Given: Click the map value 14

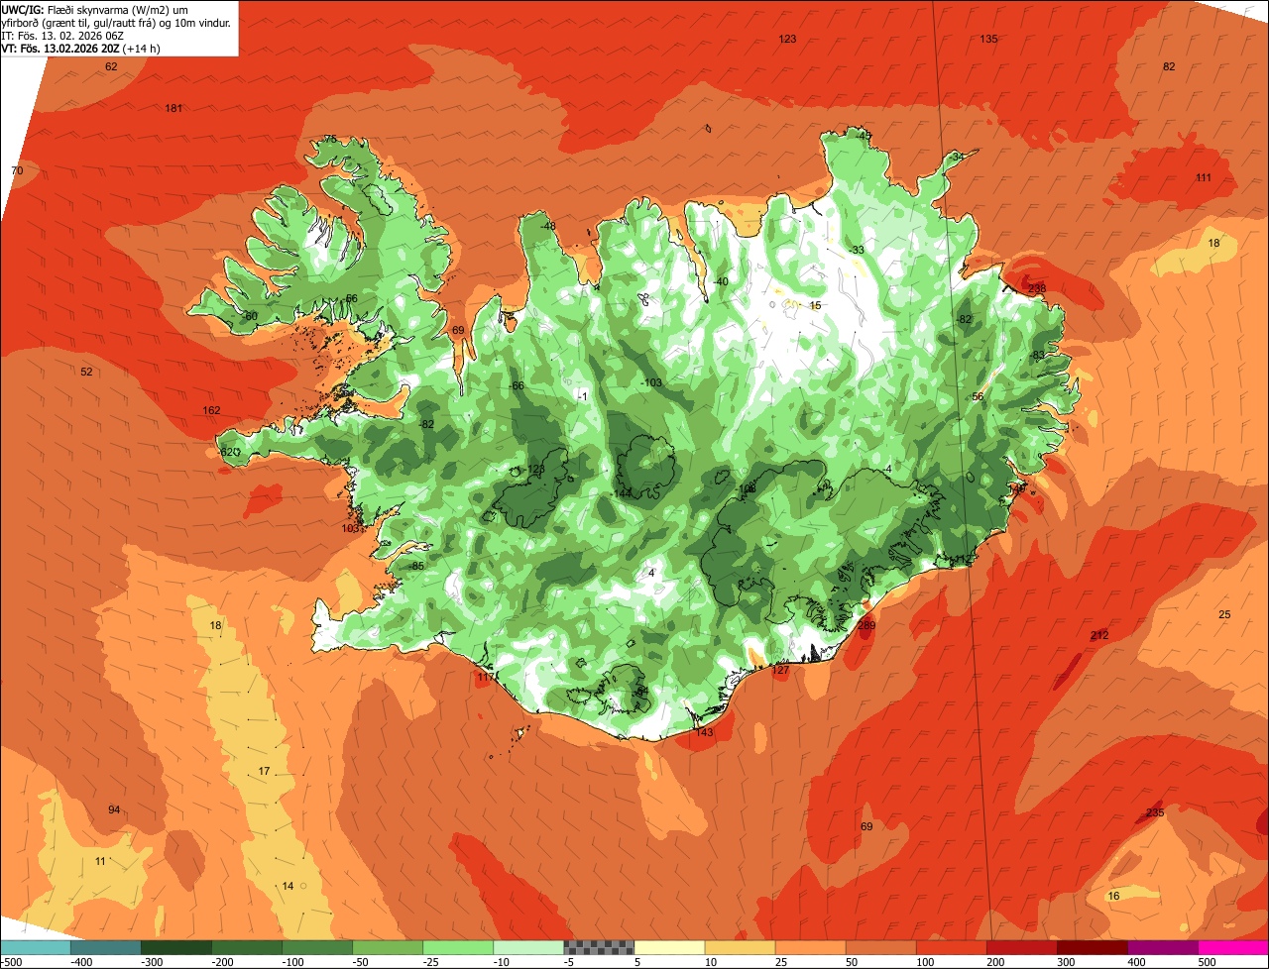Looking at the screenshot, I should 288,886.
